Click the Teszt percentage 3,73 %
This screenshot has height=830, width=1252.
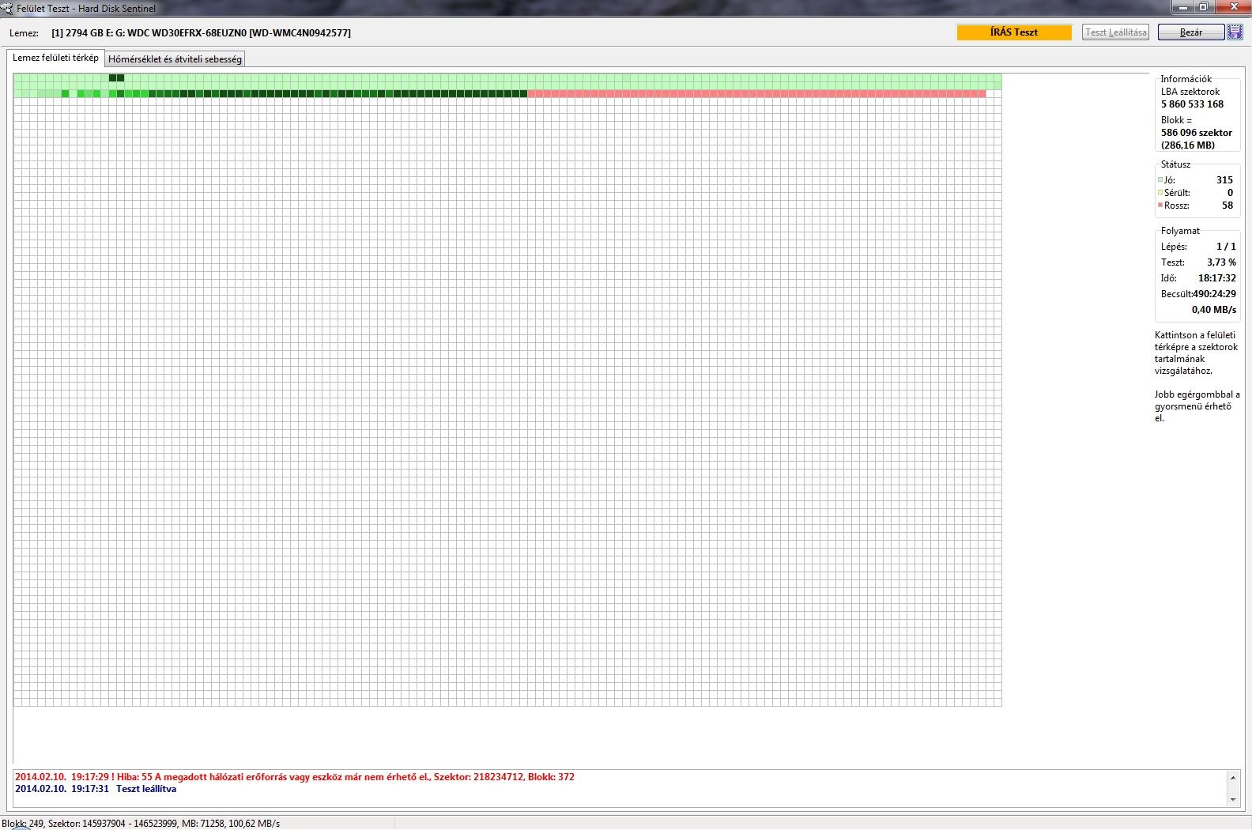coord(1221,262)
